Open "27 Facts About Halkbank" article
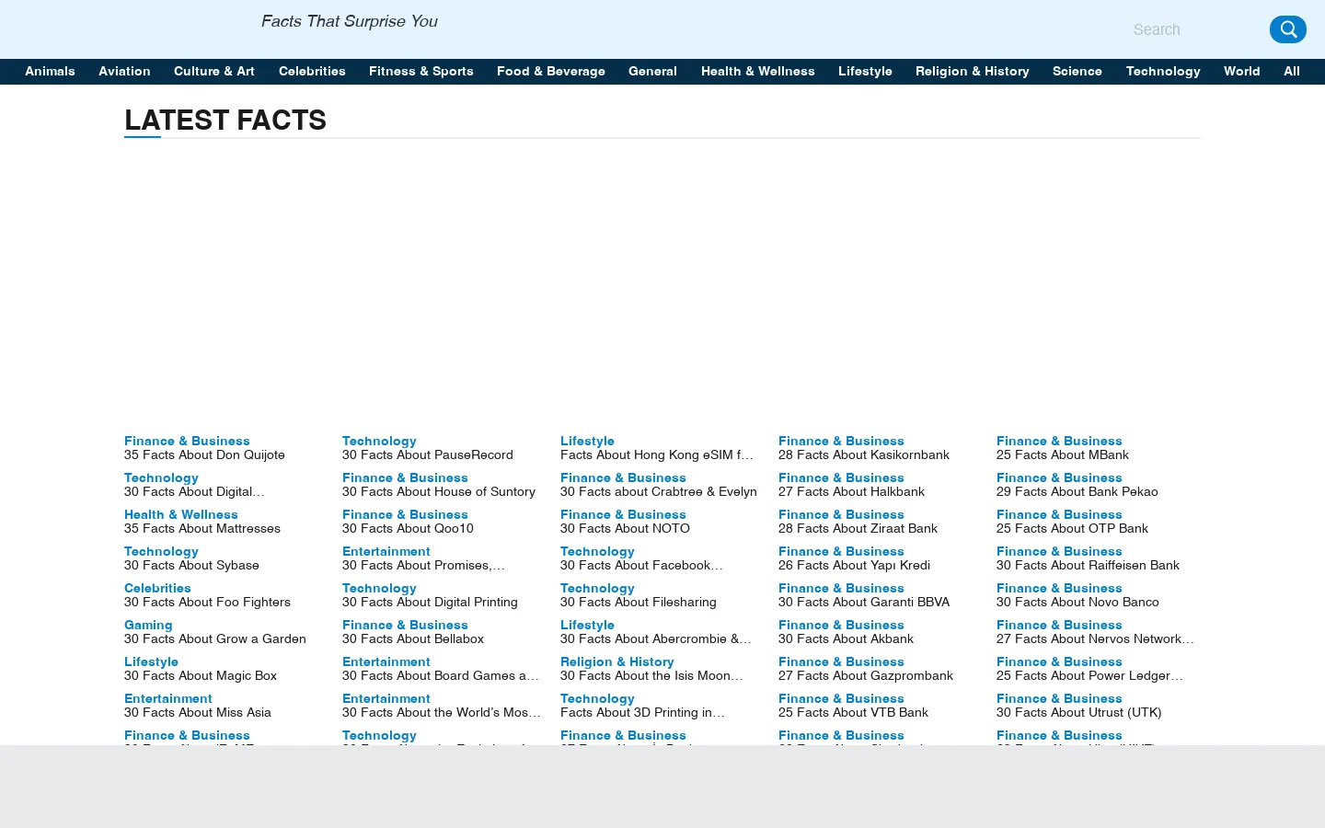 851,491
